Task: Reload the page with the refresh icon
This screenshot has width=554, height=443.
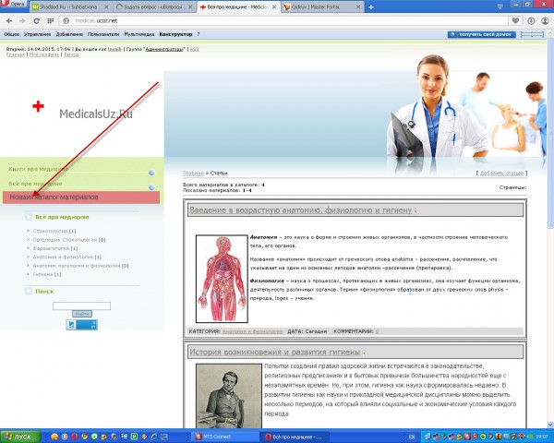Action: 36,21
